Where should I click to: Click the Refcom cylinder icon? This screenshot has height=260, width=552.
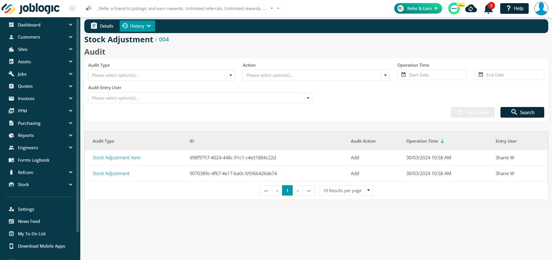pyautogui.click(x=12, y=172)
